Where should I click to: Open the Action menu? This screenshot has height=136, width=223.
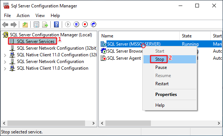click(x=23, y=16)
